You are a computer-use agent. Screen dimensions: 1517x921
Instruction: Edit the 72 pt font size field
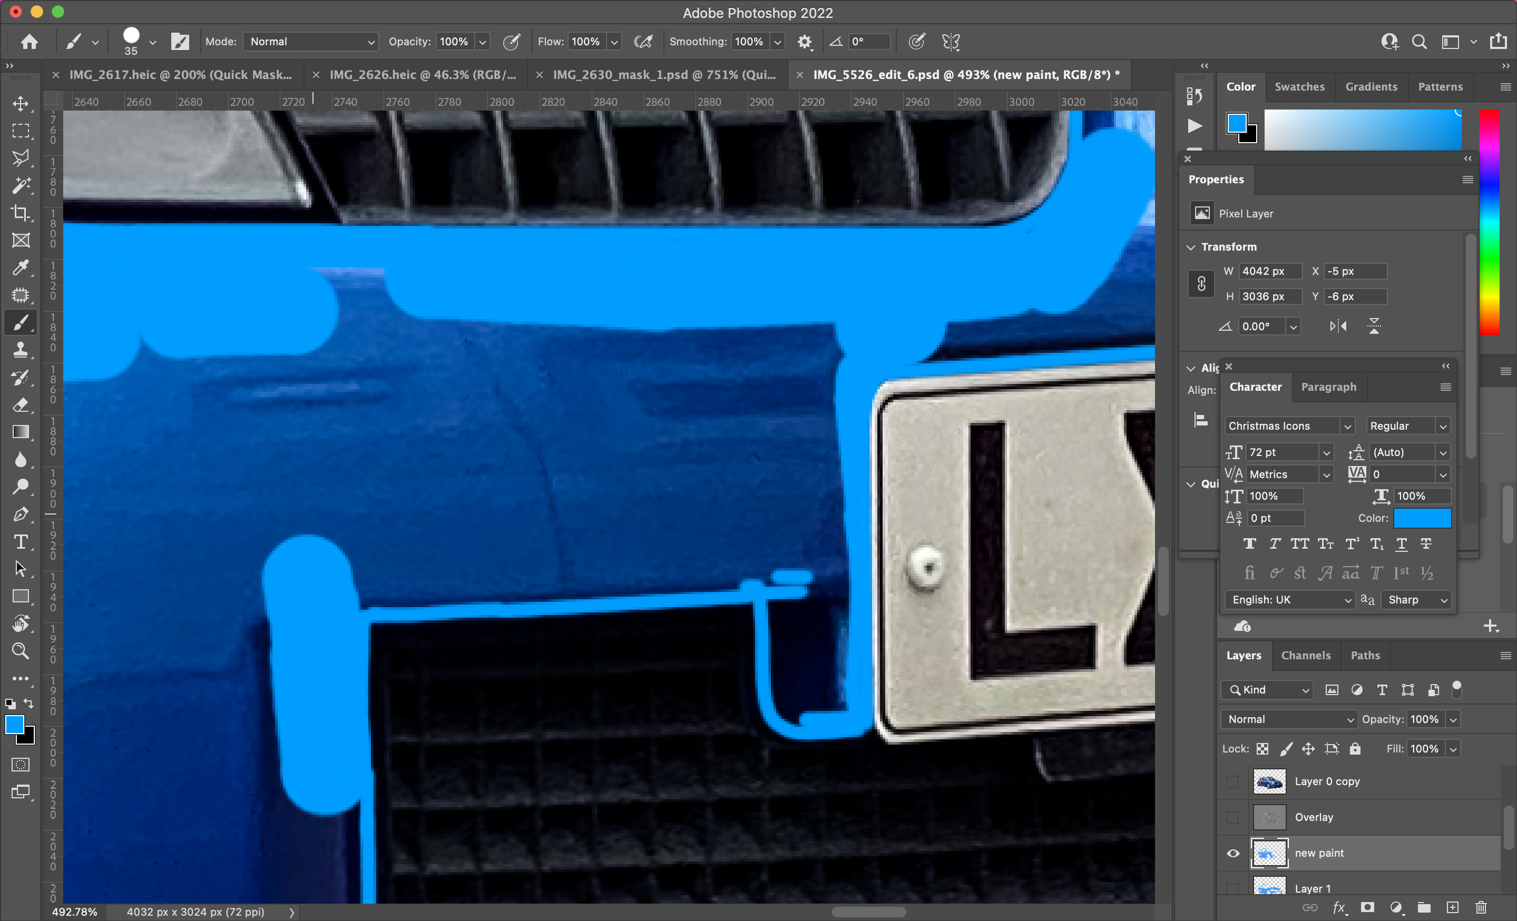click(x=1280, y=452)
